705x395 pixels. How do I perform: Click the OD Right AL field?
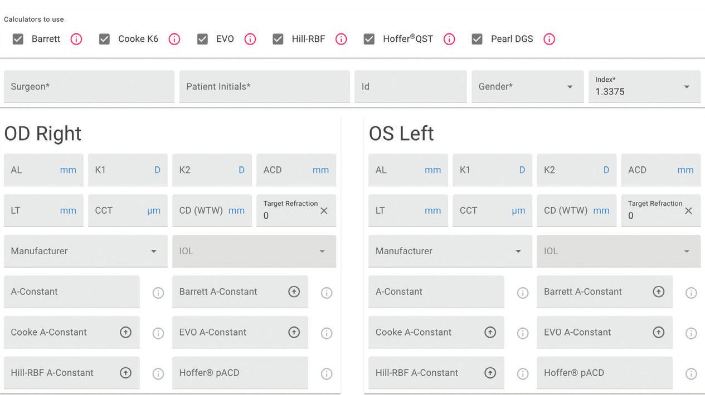(x=33, y=170)
